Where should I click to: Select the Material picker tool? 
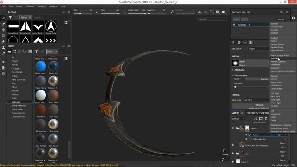tap(3, 53)
